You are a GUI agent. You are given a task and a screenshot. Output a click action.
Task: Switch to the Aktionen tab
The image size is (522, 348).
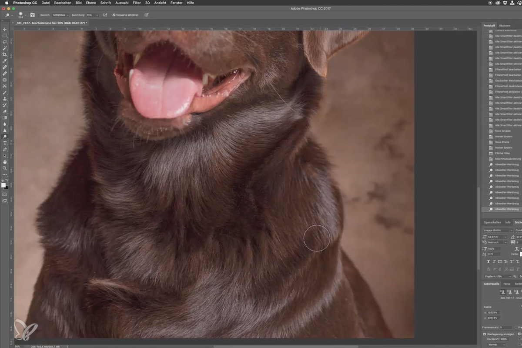(x=505, y=26)
